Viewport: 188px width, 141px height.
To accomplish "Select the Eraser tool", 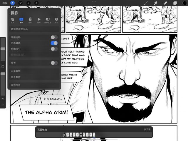I will 165,3.
